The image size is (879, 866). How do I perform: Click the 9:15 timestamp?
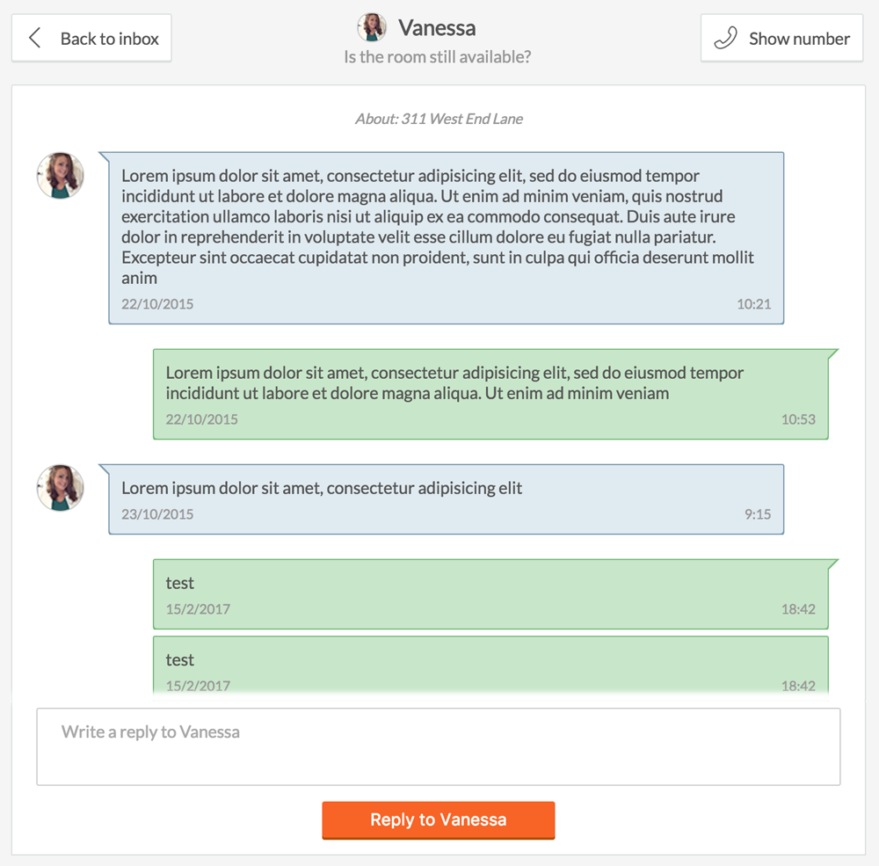coord(758,514)
